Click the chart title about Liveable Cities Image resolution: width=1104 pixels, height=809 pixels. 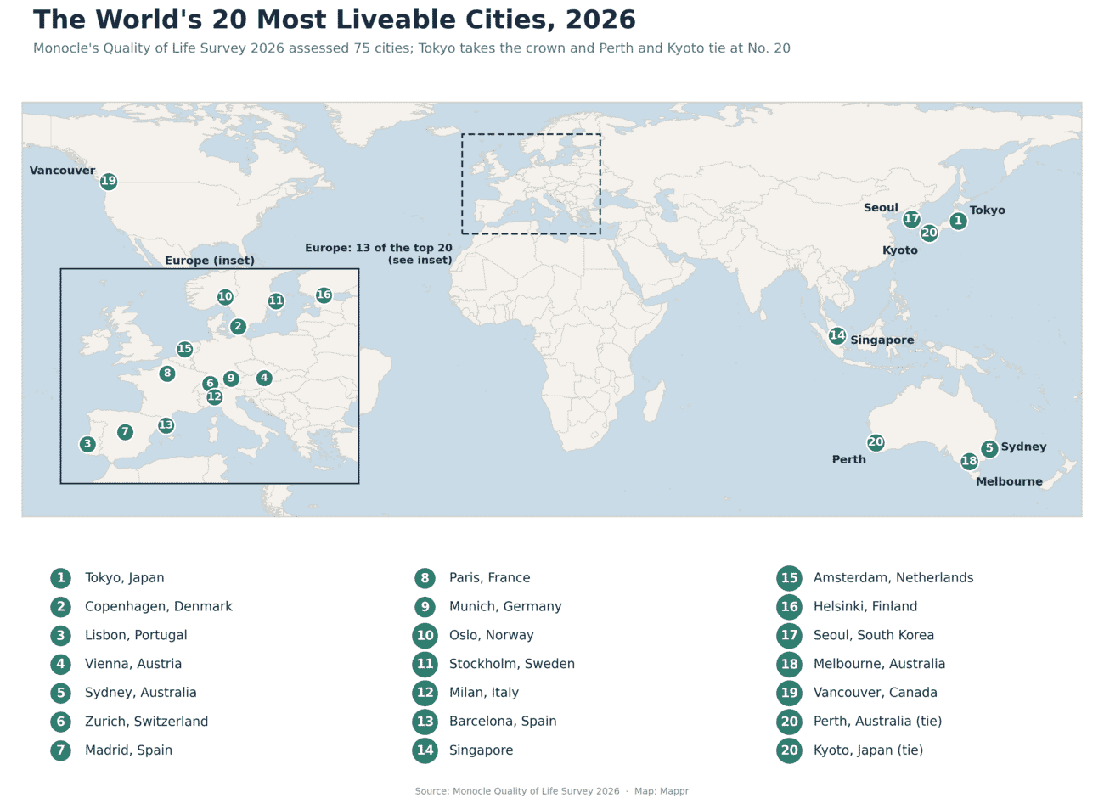click(335, 20)
